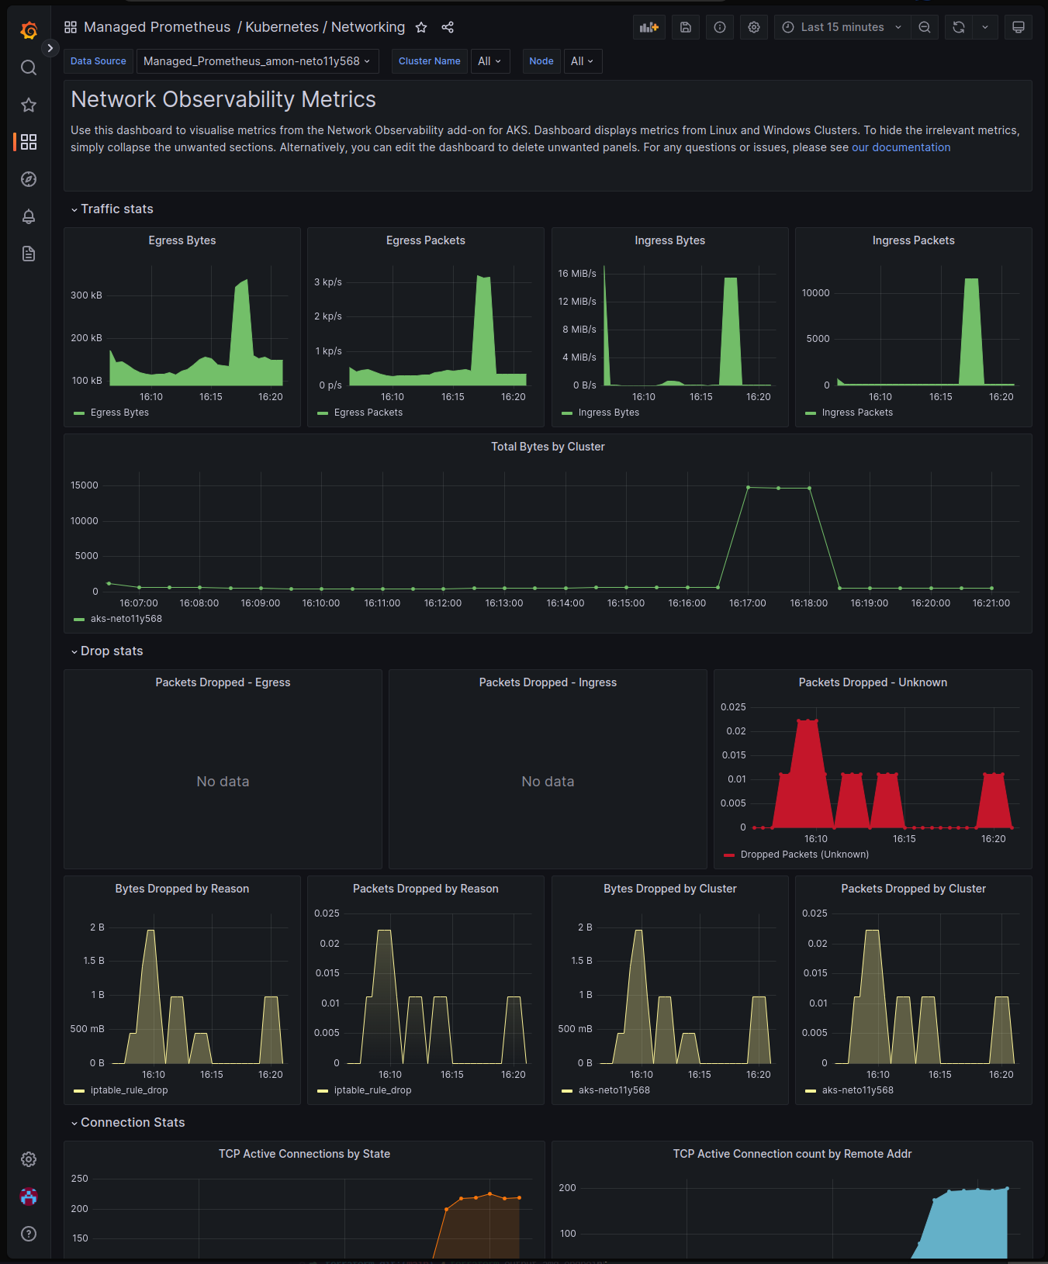The image size is (1048, 1264).
Task: Open the our documentation link
Action: [x=901, y=147]
